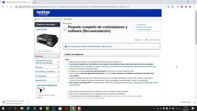Open the Chrome profile avatar
197x111 pixels.
[x=190, y=7]
